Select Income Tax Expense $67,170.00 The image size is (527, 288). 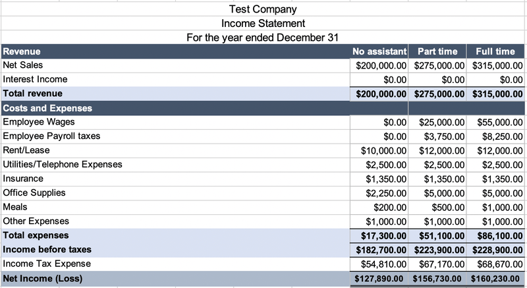point(437,264)
